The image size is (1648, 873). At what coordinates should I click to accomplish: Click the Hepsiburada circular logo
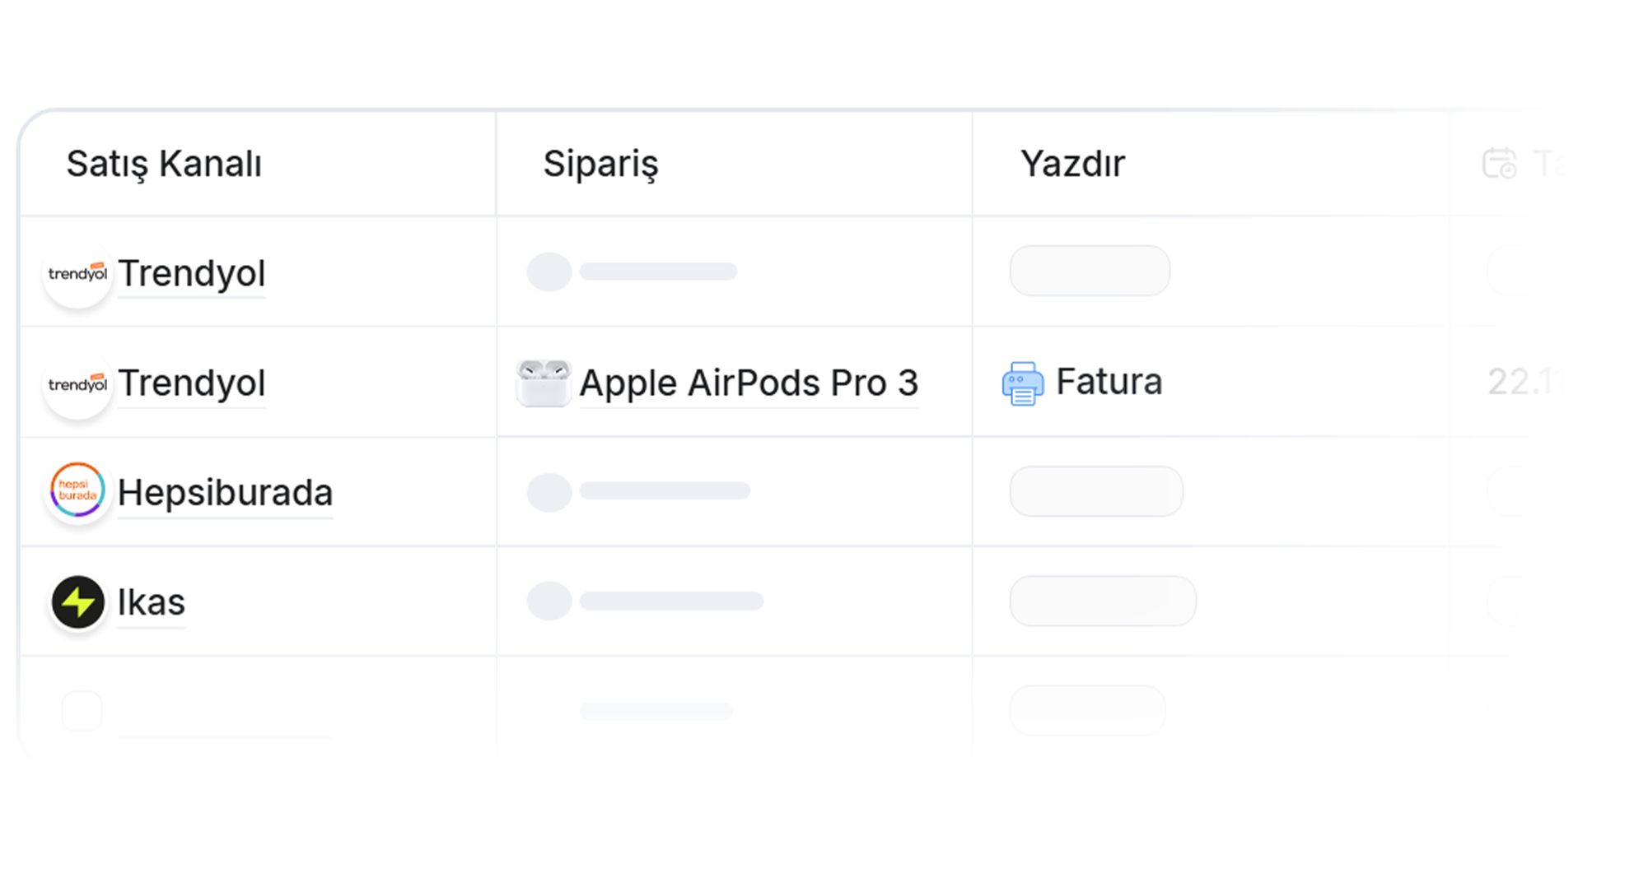77,490
